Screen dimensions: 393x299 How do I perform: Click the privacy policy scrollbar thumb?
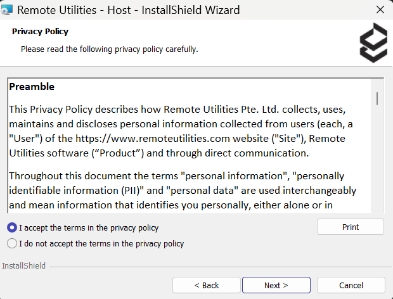tap(377, 98)
